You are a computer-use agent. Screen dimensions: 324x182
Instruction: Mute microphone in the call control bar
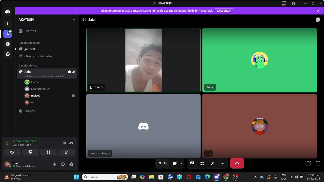pos(160,163)
